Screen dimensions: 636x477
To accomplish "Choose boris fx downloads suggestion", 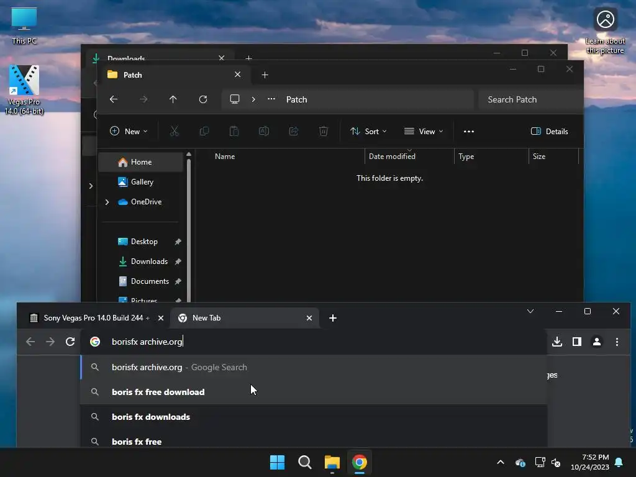I will (314, 417).
